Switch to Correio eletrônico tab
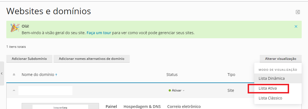 tap(184, 107)
